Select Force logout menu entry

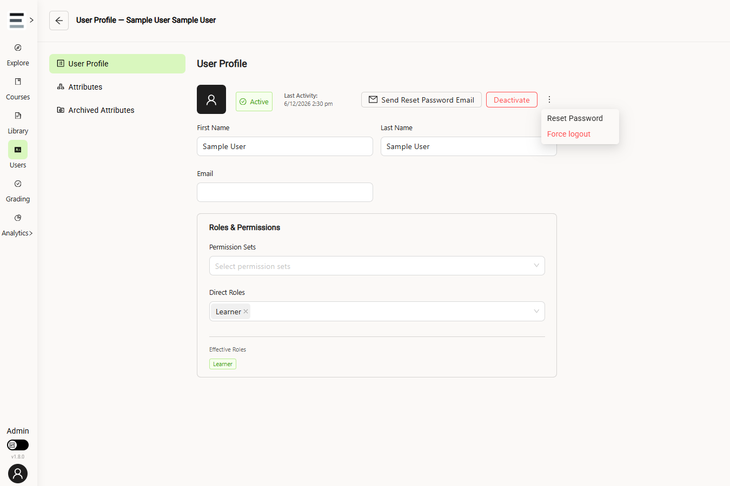(x=569, y=134)
